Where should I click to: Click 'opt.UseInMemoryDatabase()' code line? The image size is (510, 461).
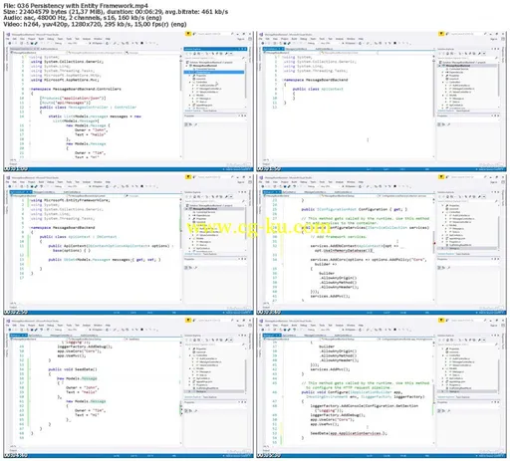click(344, 251)
